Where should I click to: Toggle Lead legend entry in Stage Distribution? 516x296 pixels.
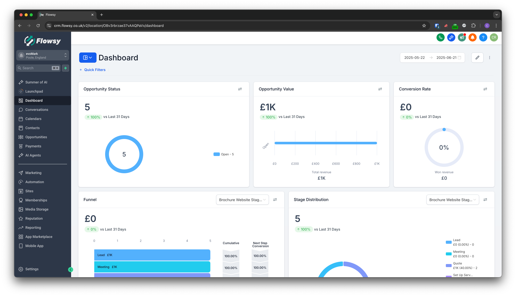coord(460,242)
